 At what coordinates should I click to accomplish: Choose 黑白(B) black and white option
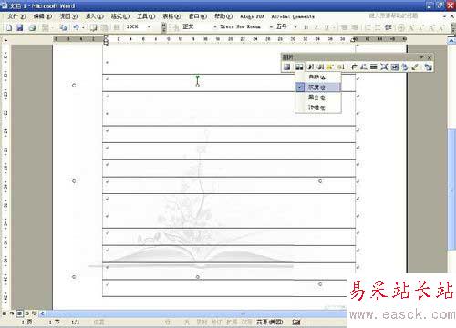(x=318, y=97)
